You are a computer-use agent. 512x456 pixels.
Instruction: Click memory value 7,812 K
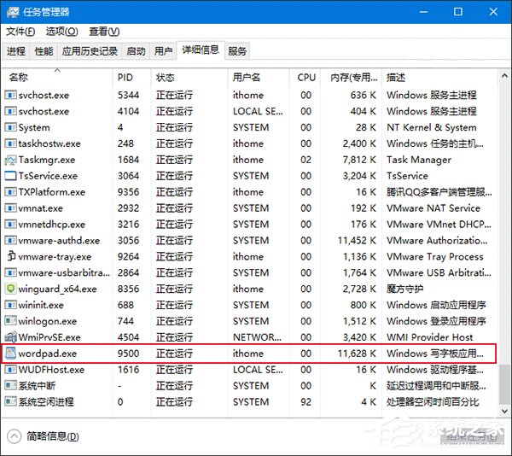(359, 160)
